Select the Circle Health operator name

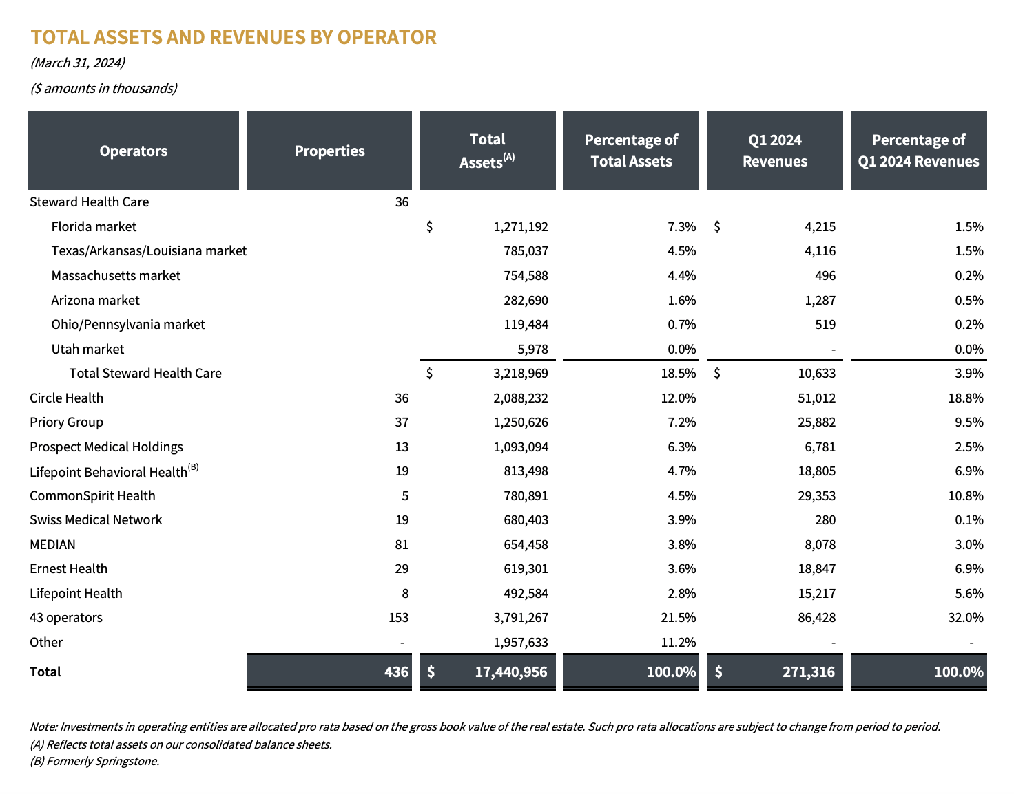(x=67, y=398)
